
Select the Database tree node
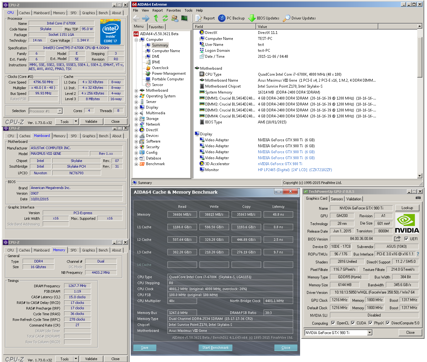(153, 158)
